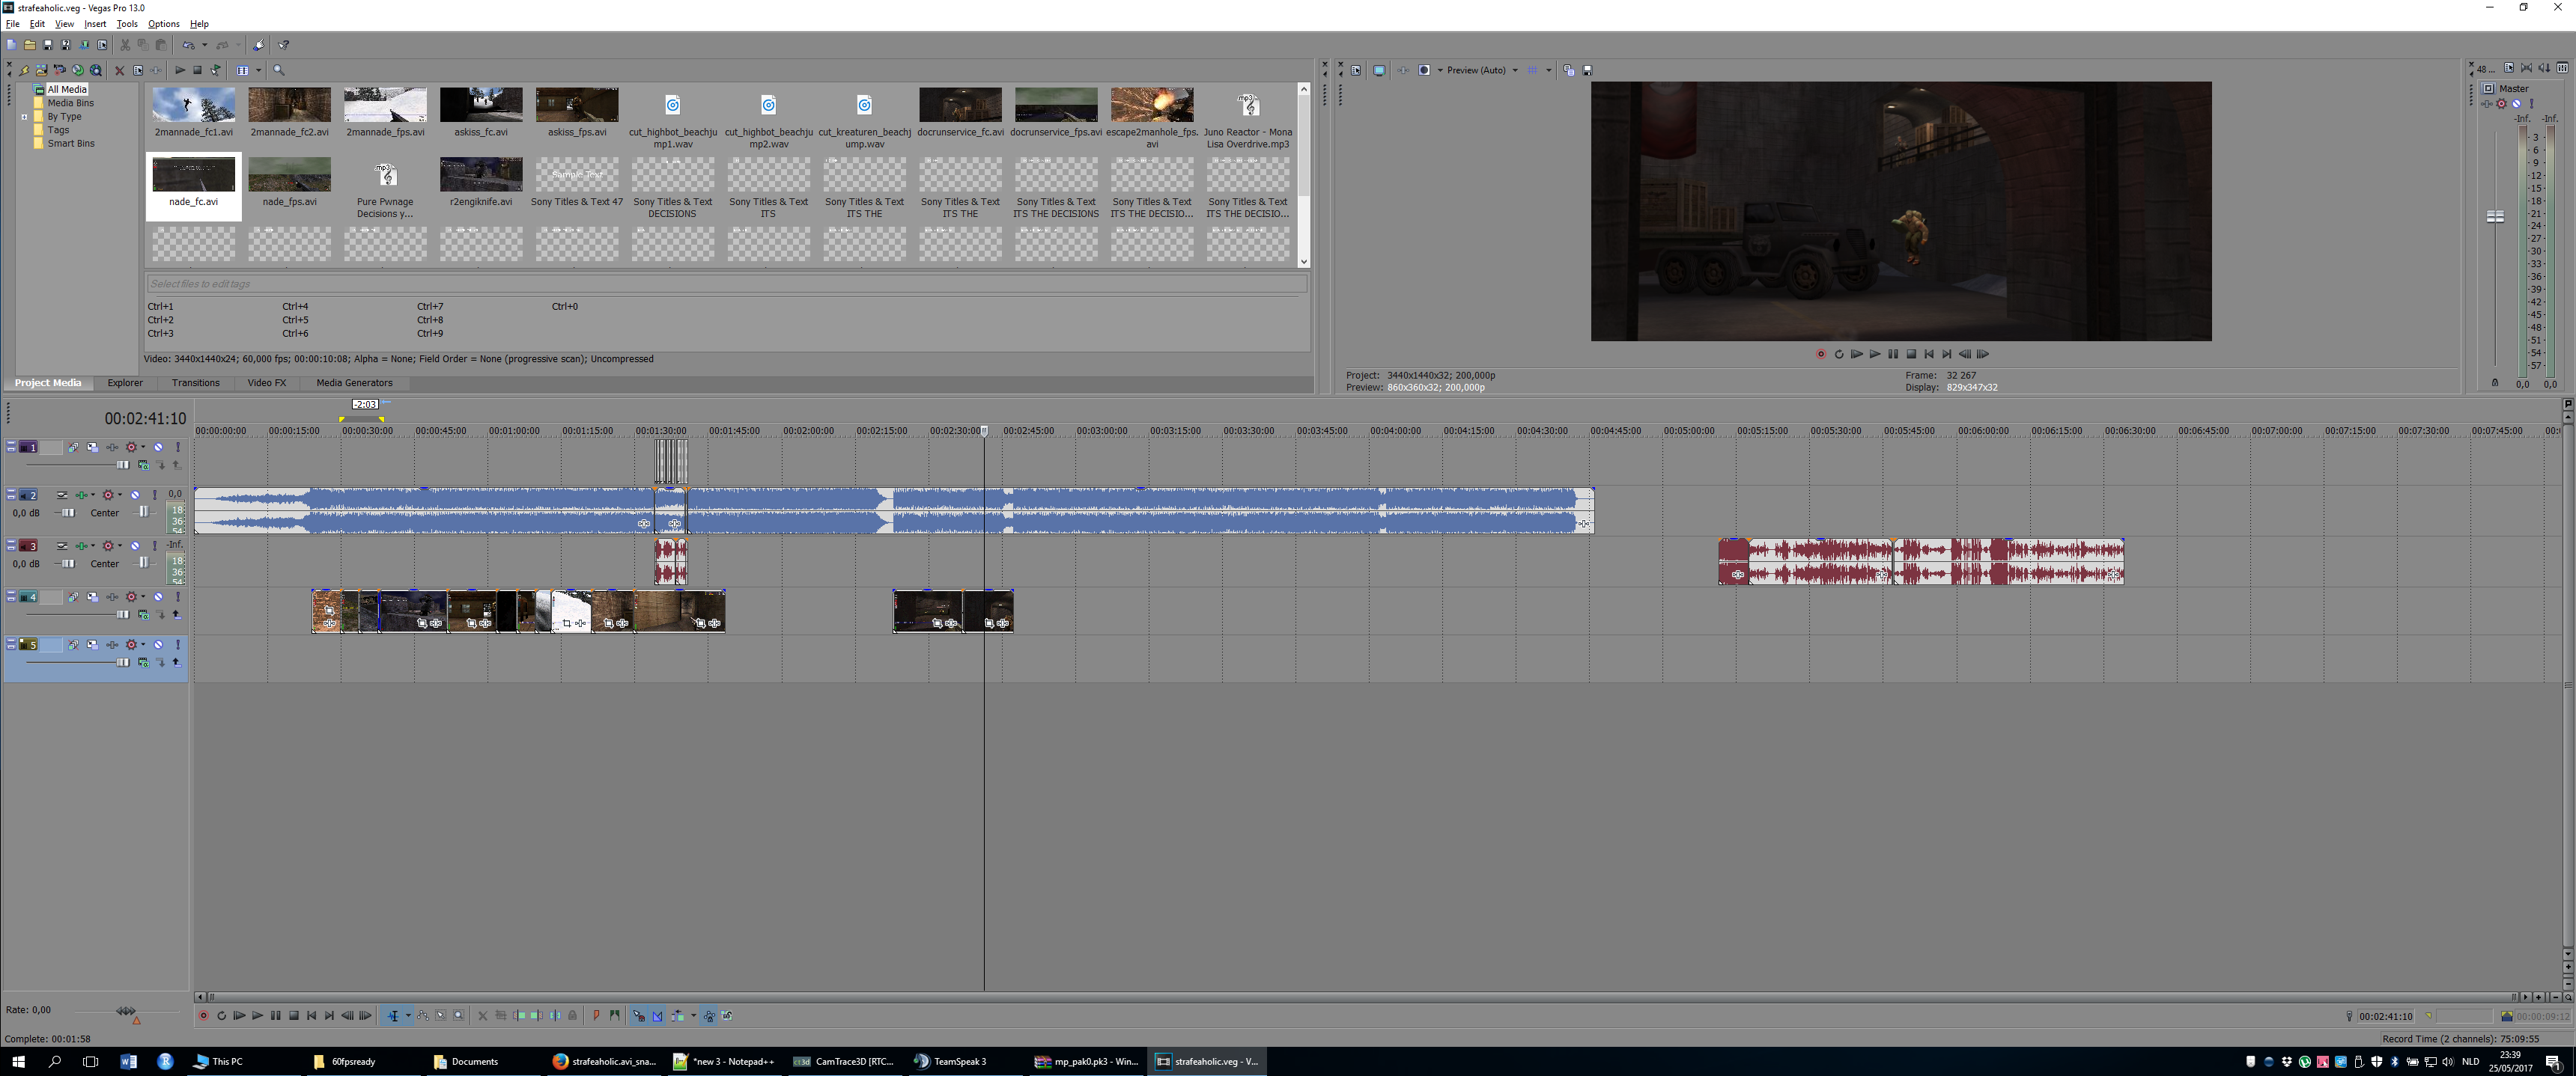Open the Views dropdown arrow in Project Media
This screenshot has width=2576, height=1076.
tap(259, 70)
